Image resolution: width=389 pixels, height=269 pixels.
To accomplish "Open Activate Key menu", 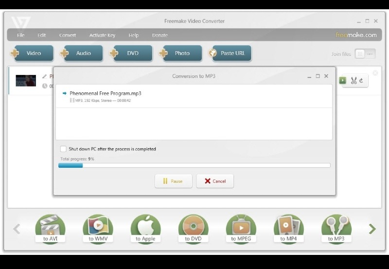I will click(102, 35).
